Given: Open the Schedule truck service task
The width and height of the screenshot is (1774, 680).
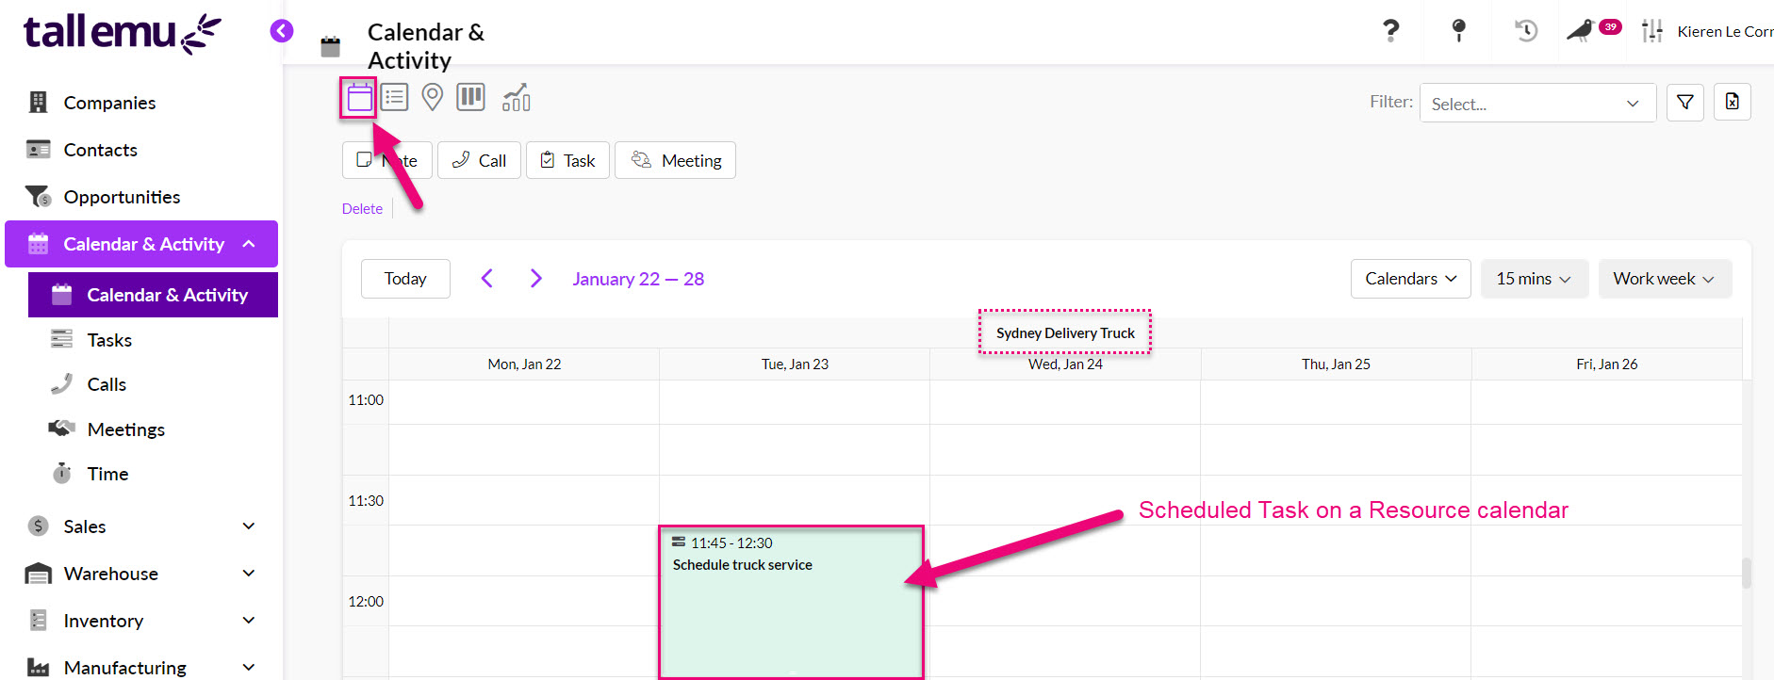Looking at the screenshot, I should [791, 602].
